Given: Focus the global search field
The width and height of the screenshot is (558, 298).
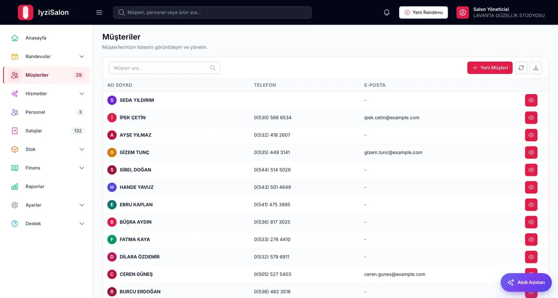Looking at the screenshot, I should point(212,12).
